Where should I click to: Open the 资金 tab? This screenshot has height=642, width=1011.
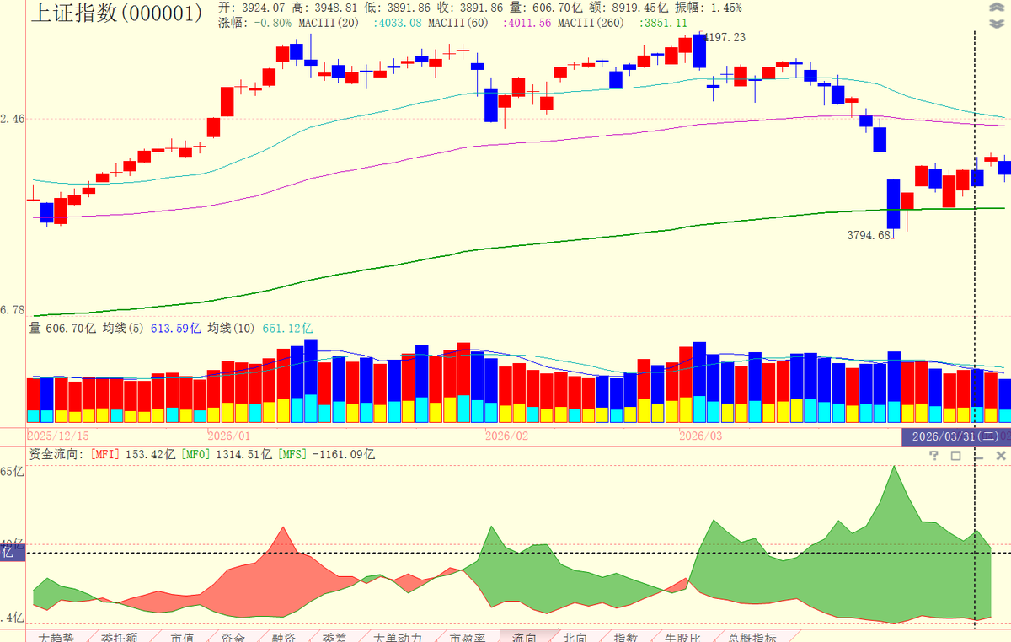[233, 637]
